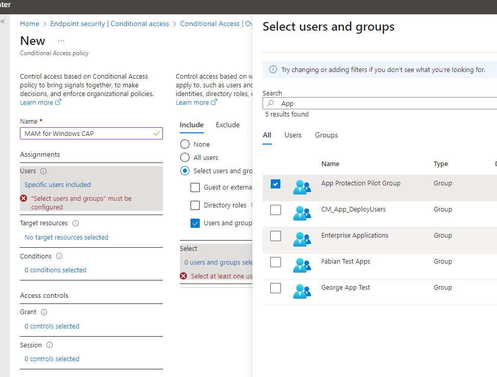Open the ellipsis menu beside the New title
Image resolution: width=497 pixels, height=377 pixels.
pos(61,40)
